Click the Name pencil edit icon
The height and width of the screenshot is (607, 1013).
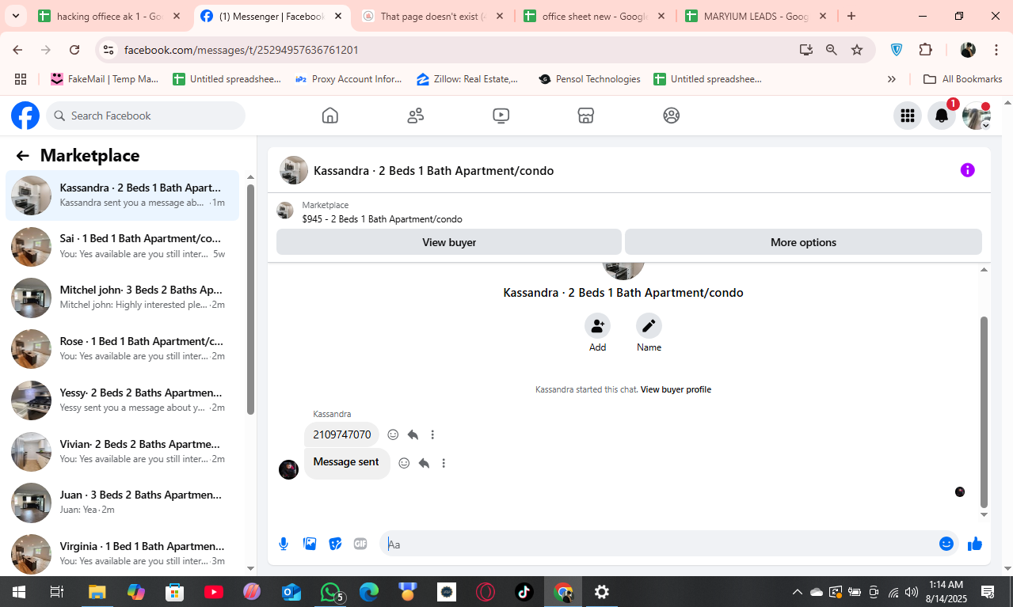(649, 325)
